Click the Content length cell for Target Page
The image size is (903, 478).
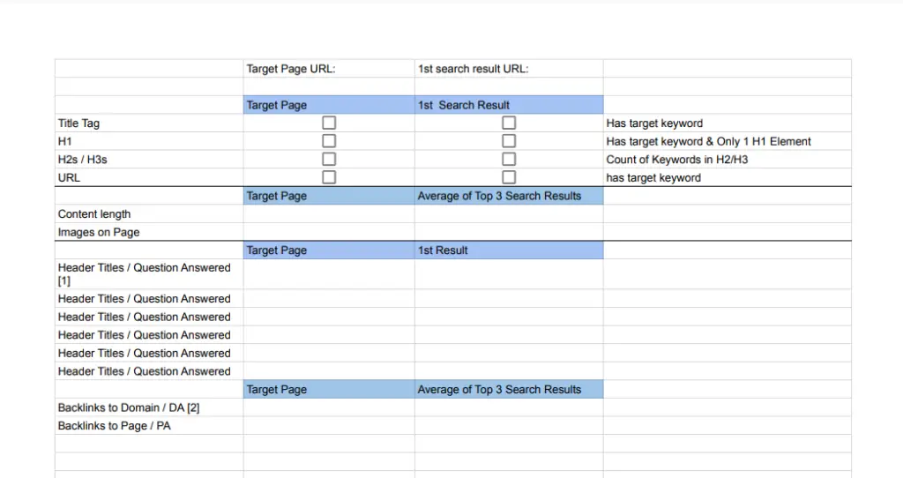[x=329, y=213]
